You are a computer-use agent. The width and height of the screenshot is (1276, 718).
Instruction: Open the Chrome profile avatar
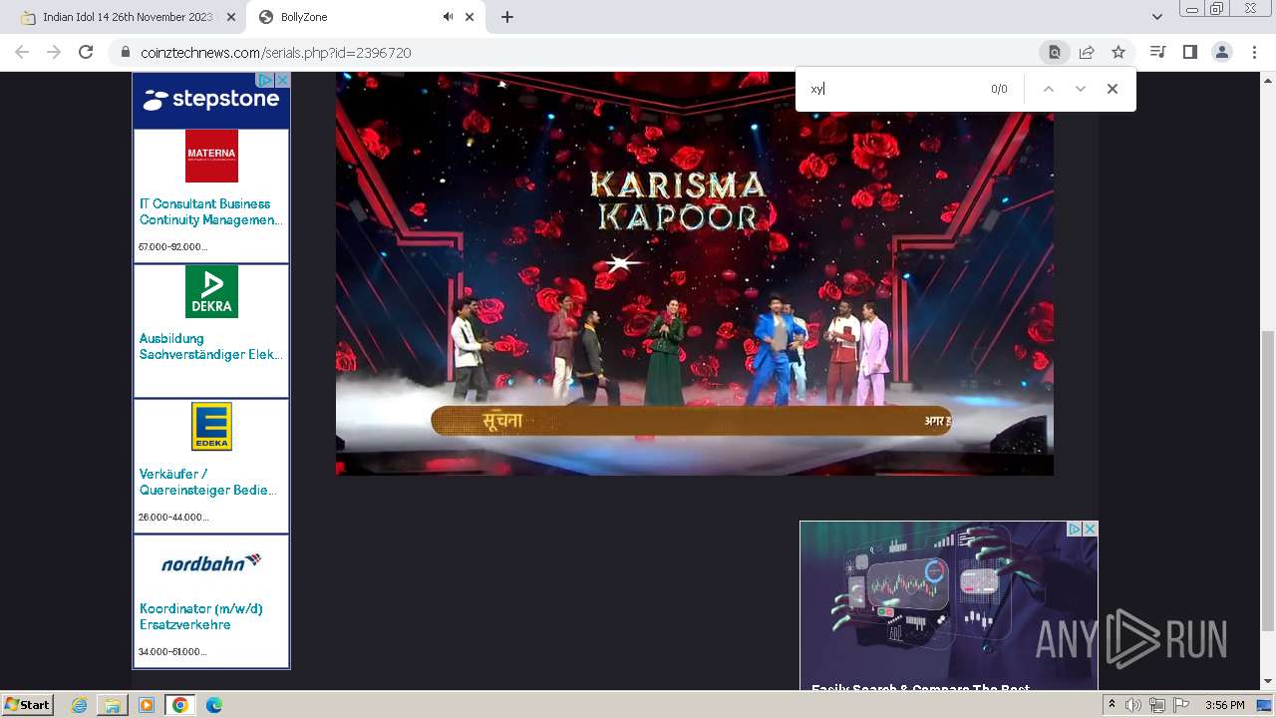(x=1222, y=52)
